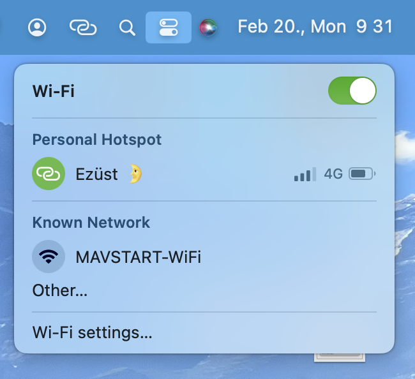The image size is (415, 379).
Task: Click the moon emoji next to Ezüst
Action: 136,174
